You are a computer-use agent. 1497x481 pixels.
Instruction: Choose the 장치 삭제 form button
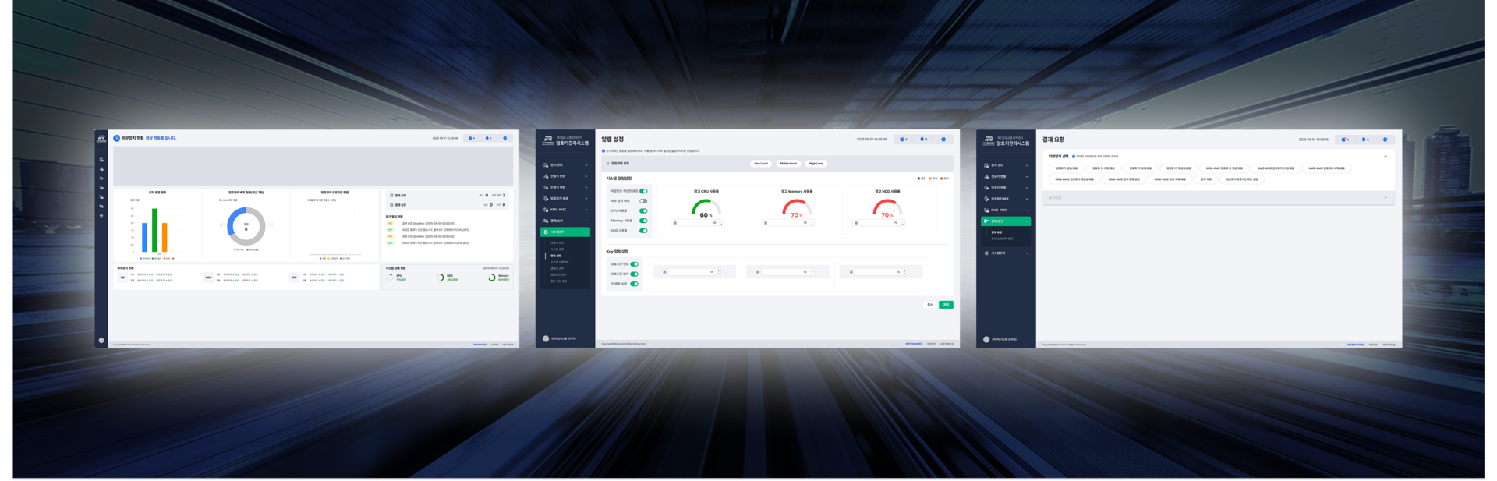pos(1206,179)
